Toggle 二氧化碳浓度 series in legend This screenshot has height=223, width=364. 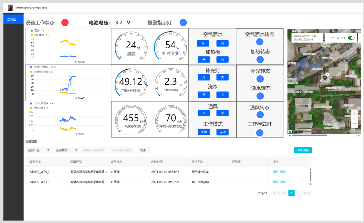pyautogui.click(x=42, y=103)
